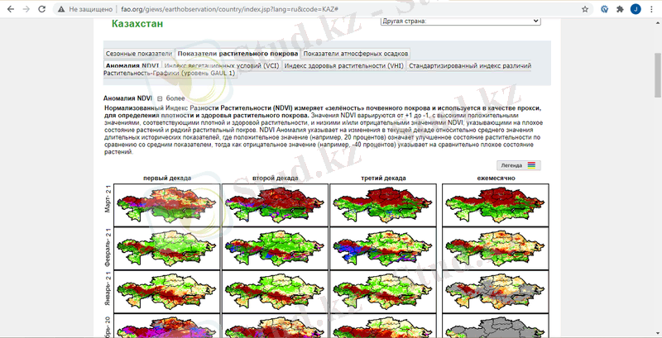Open the profile avatar J
662x338 pixels.
pyautogui.click(x=636, y=9)
